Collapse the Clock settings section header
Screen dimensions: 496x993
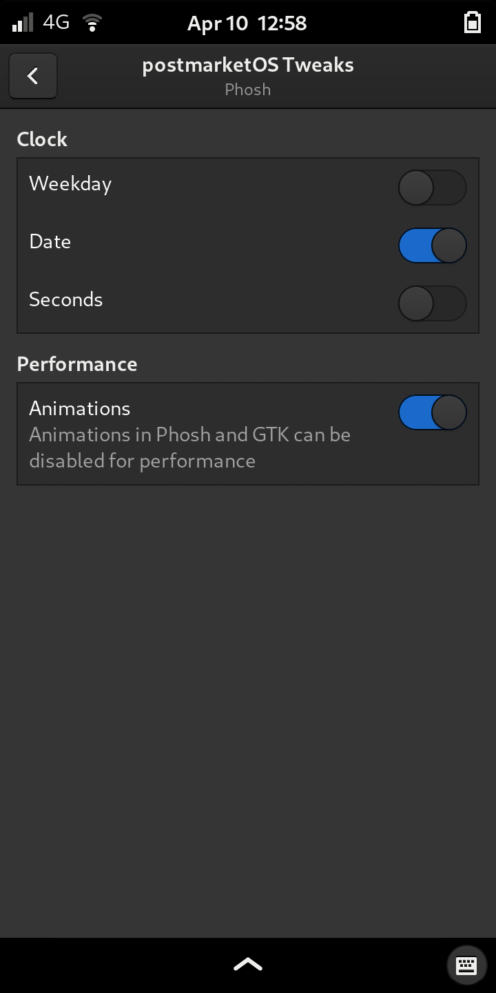pos(42,139)
